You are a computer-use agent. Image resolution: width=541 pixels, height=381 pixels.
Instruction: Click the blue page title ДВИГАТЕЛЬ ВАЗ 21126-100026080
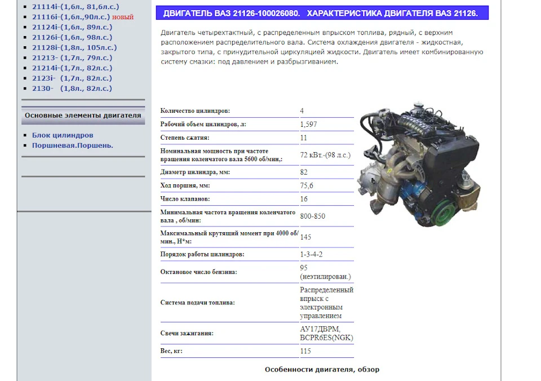(x=322, y=13)
